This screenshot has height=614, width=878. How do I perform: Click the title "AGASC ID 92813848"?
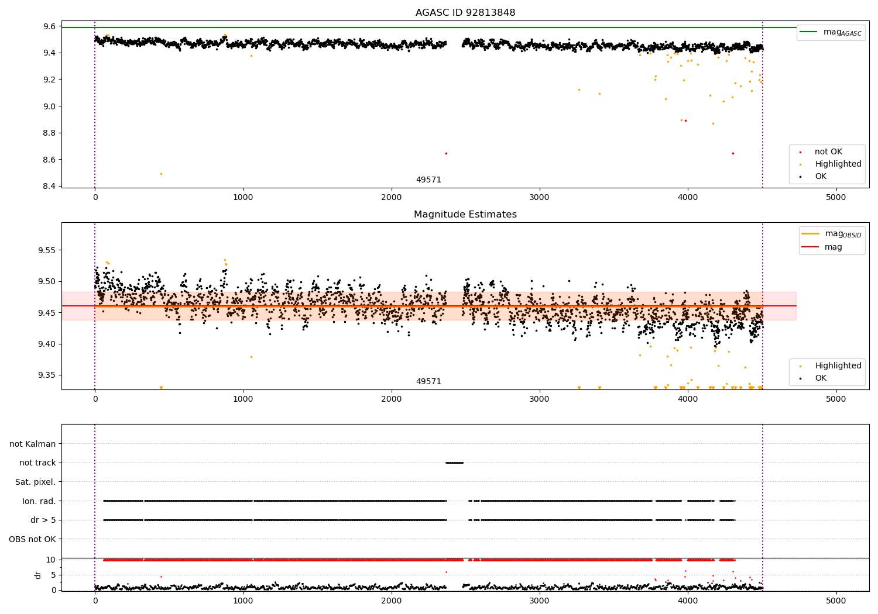click(465, 13)
